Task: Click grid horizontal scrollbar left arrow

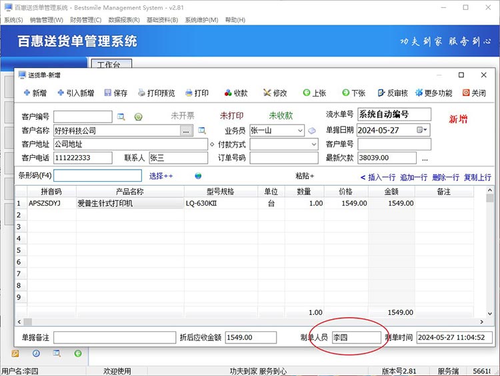Action: pyautogui.click(x=19, y=322)
